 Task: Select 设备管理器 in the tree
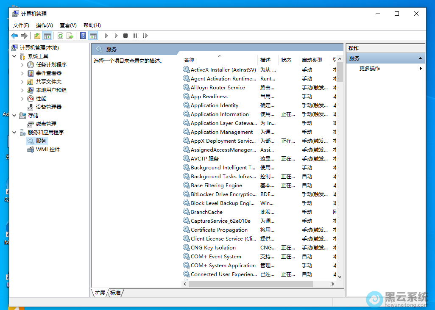tap(48, 107)
